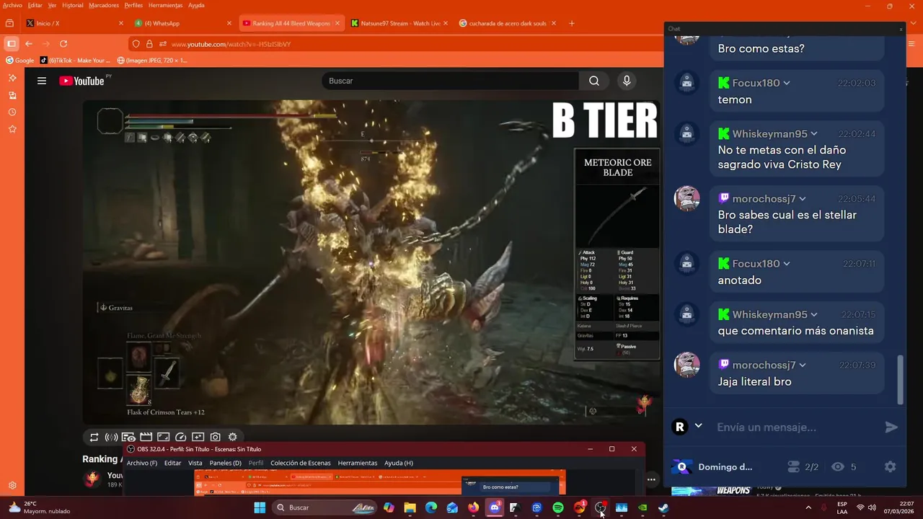Open Imagen JPEG bookmark
This screenshot has width=923, height=519.
click(x=152, y=61)
